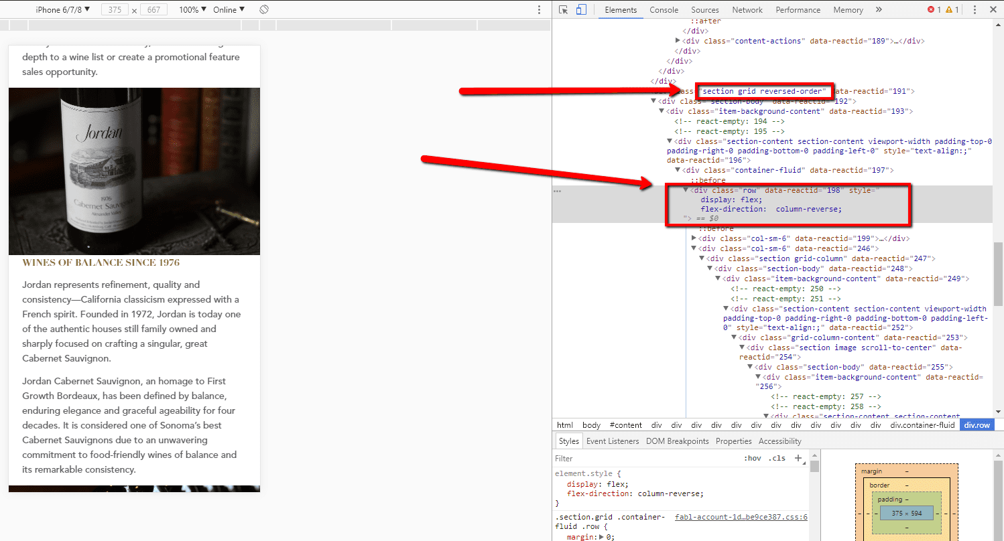Expand the content-actions div node
The height and width of the screenshot is (541, 1004).
(x=678, y=41)
